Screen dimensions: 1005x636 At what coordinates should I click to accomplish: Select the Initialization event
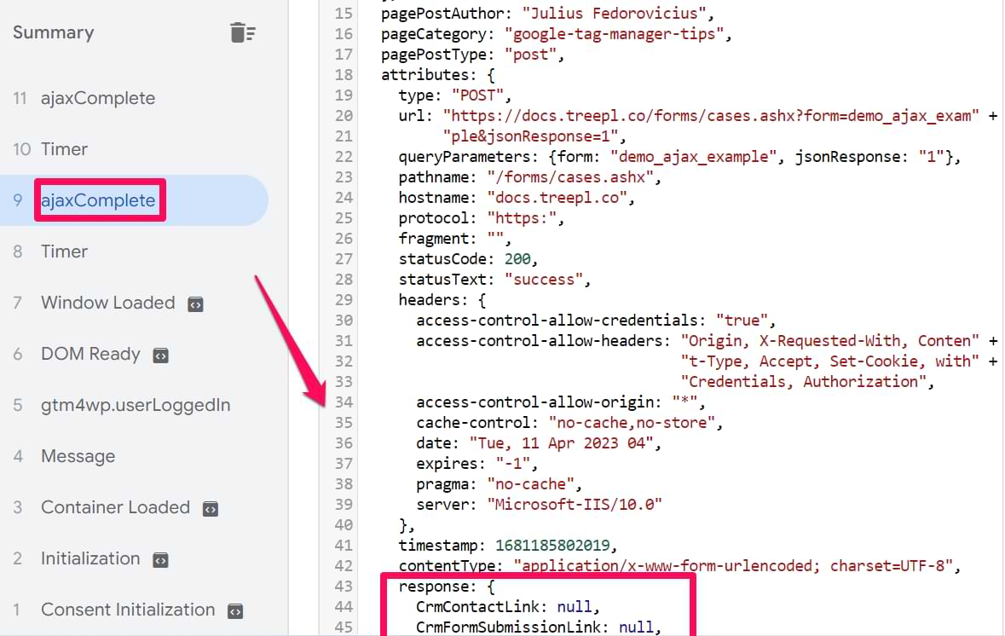(90, 558)
